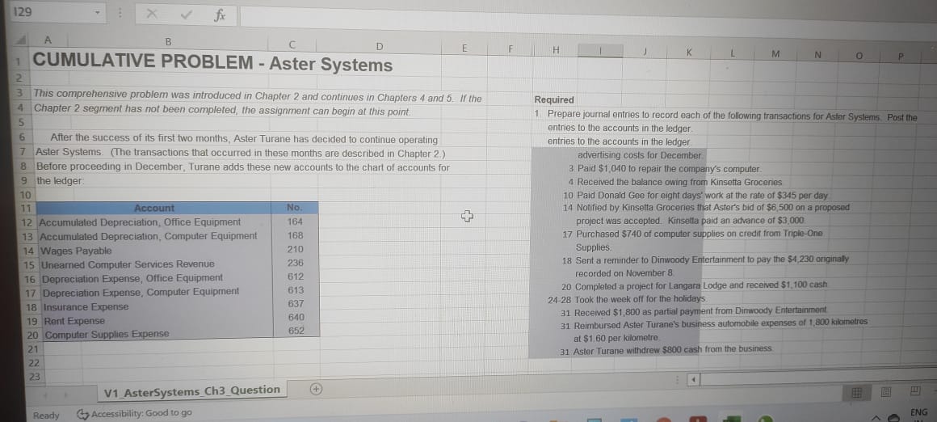The height and width of the screenshot is (422, 937).
Task: Switch to Page Layout view icon
Action: 885,393
